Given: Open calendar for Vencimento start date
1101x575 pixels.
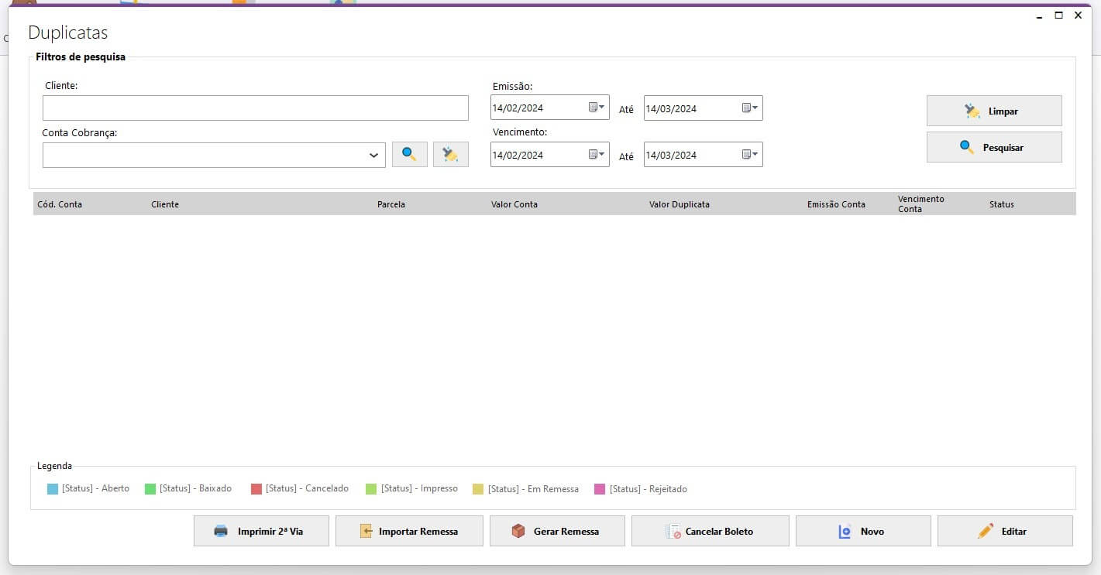Looking at the screenshot, I should [x=597, y=154].
